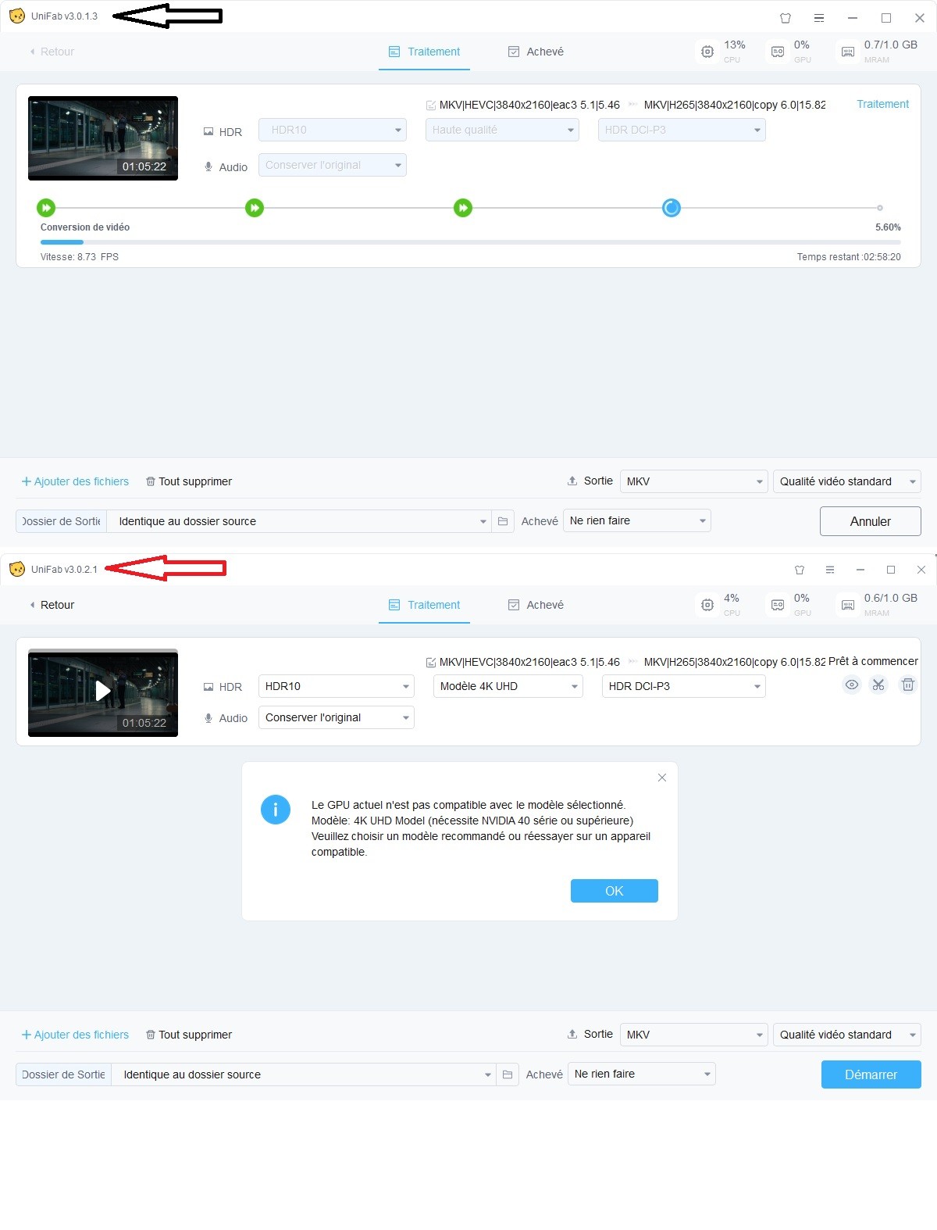Switch to Traitement tab in v3.0.1.3 window
The width and height of the screenshot is (937, 1230).
click(424, 52)
